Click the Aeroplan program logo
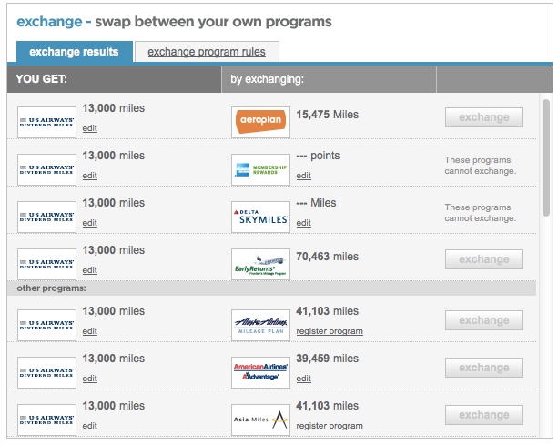 click(260, 122)
